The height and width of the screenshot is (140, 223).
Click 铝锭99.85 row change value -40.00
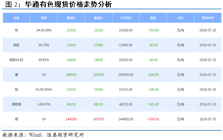pos(153,60)
